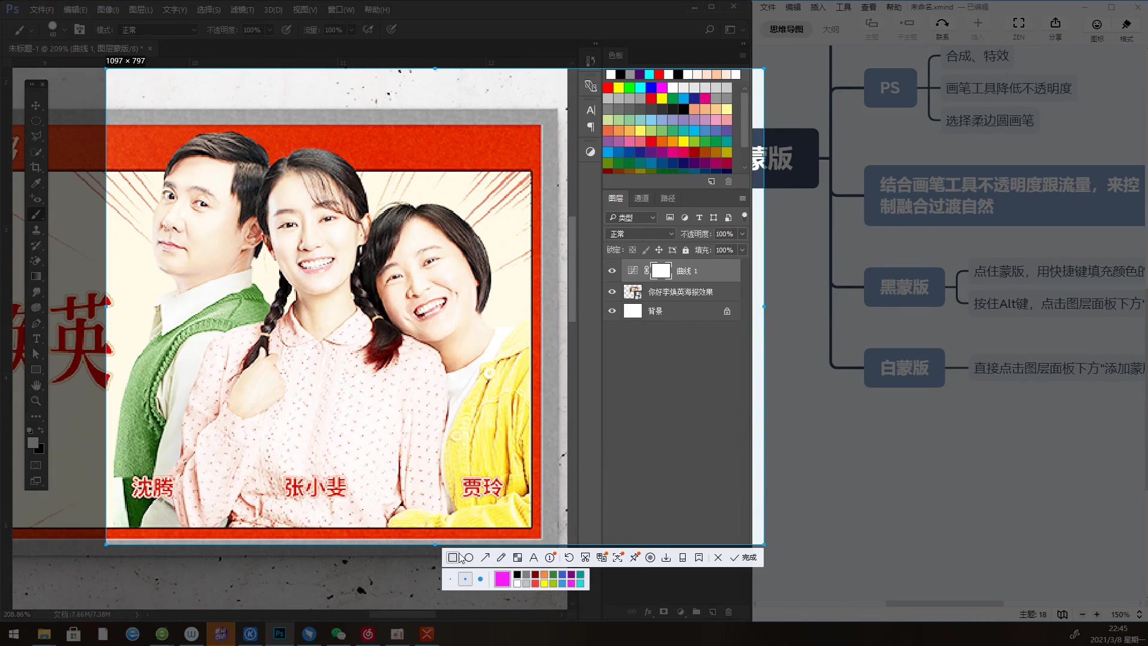The width and height of the screenshot is (1148, 646).
Task: Toggle layer filtering on/off switch
Action: pos(744,217)
